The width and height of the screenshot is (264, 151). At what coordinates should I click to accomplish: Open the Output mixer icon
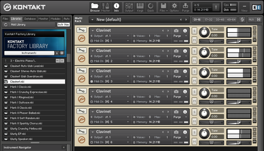(129, 7)
